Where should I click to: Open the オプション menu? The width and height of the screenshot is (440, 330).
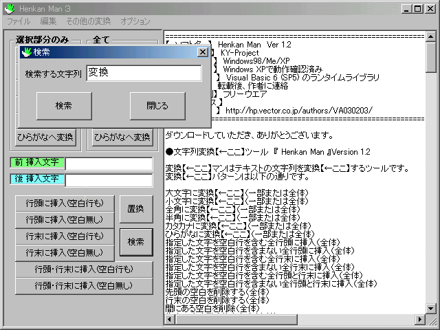[x=135, y=21]
